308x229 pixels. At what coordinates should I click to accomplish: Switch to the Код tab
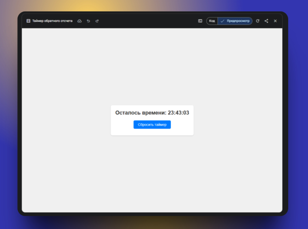point(212,21)
